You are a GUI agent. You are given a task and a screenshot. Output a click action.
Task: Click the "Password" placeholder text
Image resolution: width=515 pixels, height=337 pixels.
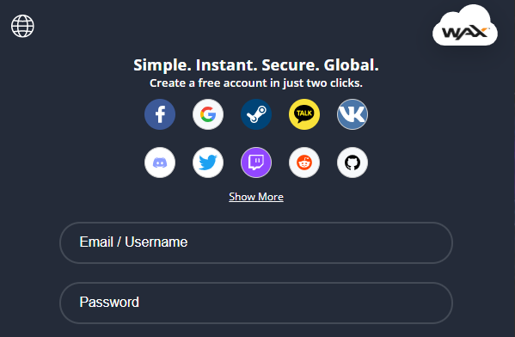coord(109,303)
